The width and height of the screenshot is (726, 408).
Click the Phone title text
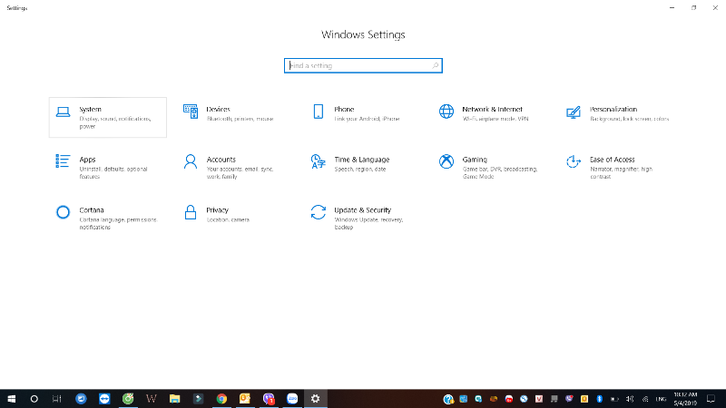(x=344, y=109)
